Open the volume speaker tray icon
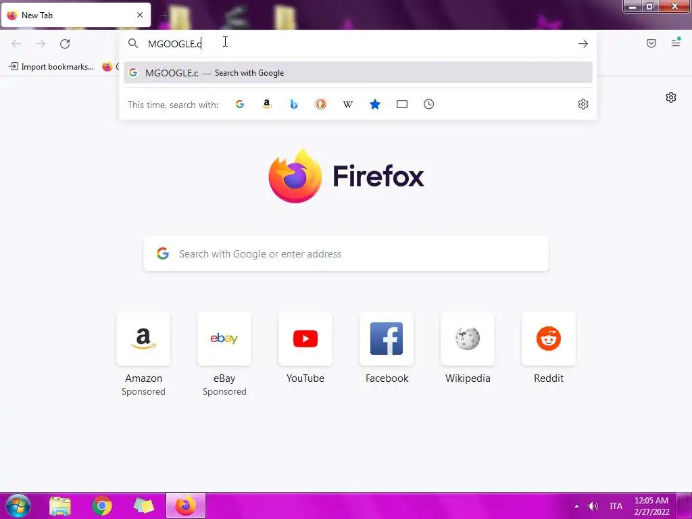Image resolution: width=692 pixels, height=519 pixels. pos(593,506)
